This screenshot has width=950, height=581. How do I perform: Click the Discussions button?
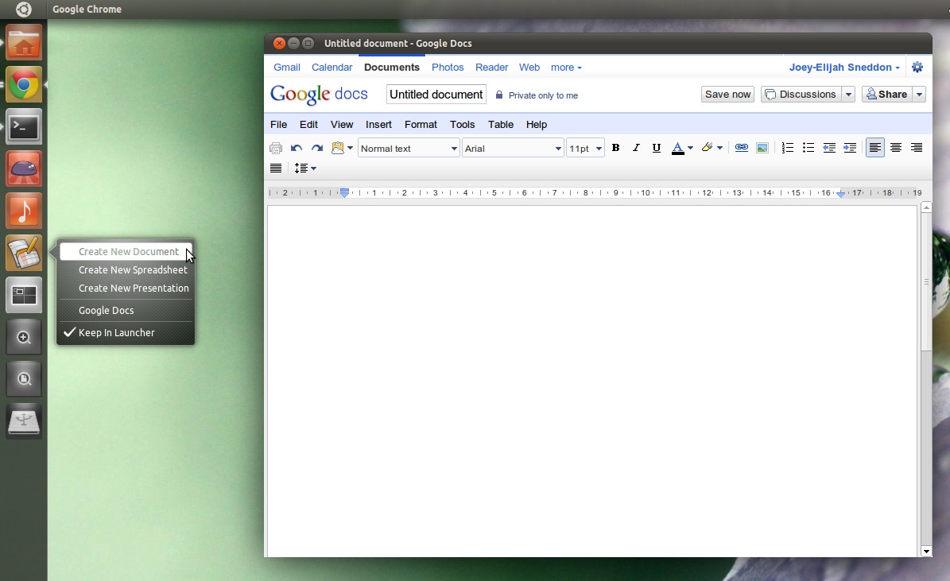[x=801, y=95]
